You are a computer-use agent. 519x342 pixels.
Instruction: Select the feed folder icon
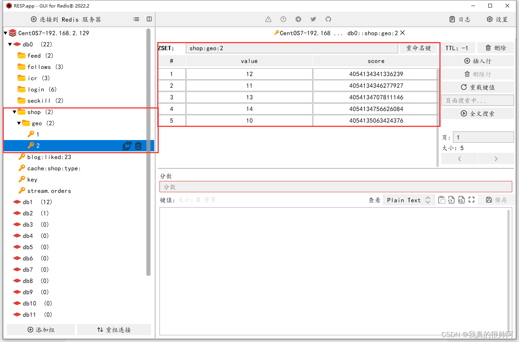[22, 56]
